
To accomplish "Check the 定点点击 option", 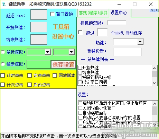I will 29,76.
